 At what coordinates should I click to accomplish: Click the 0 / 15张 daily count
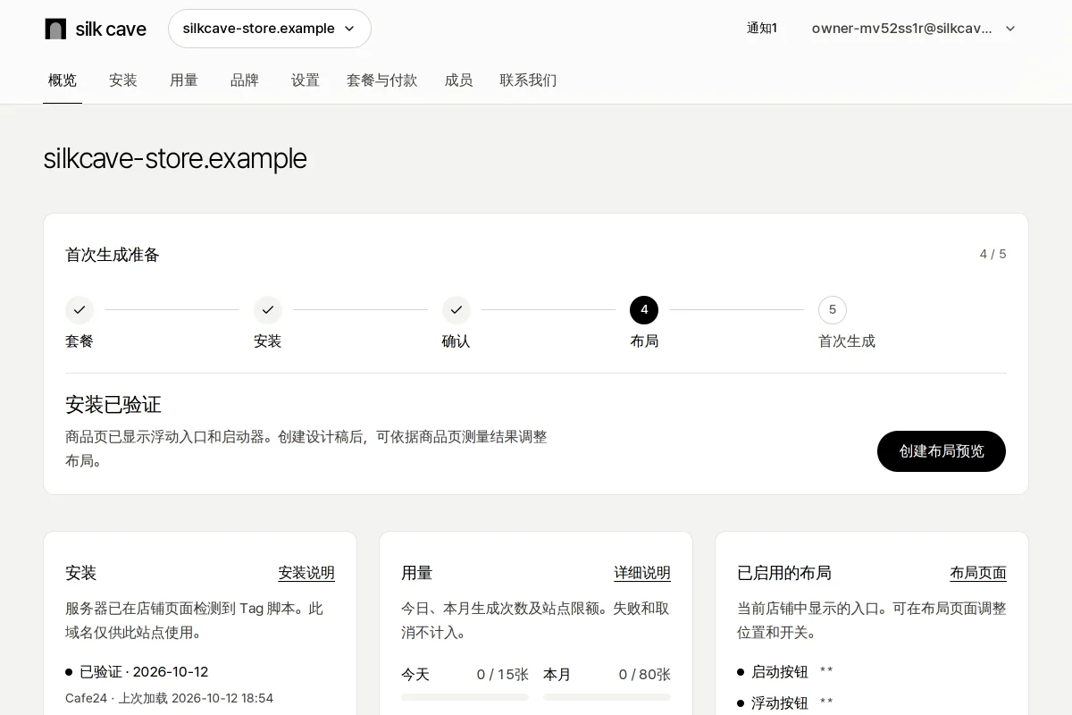coord(503,675)
